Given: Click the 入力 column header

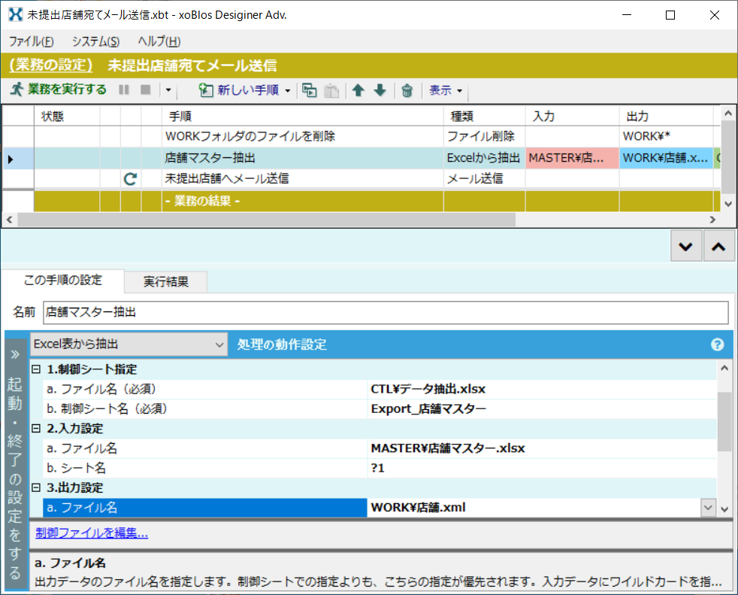Looking at the screenshot, I should (x=572, y=116).
